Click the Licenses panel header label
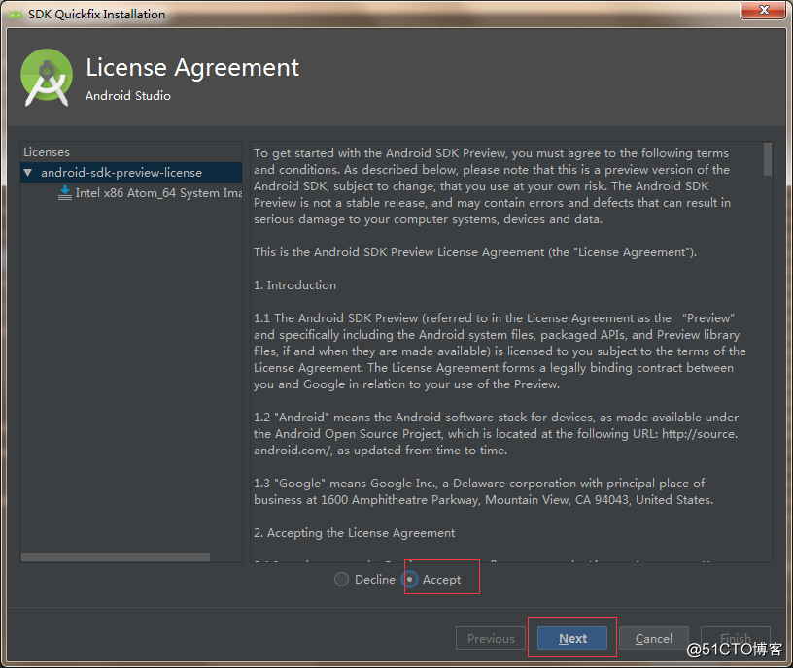The image size is (793, 668). pos(47,152)
